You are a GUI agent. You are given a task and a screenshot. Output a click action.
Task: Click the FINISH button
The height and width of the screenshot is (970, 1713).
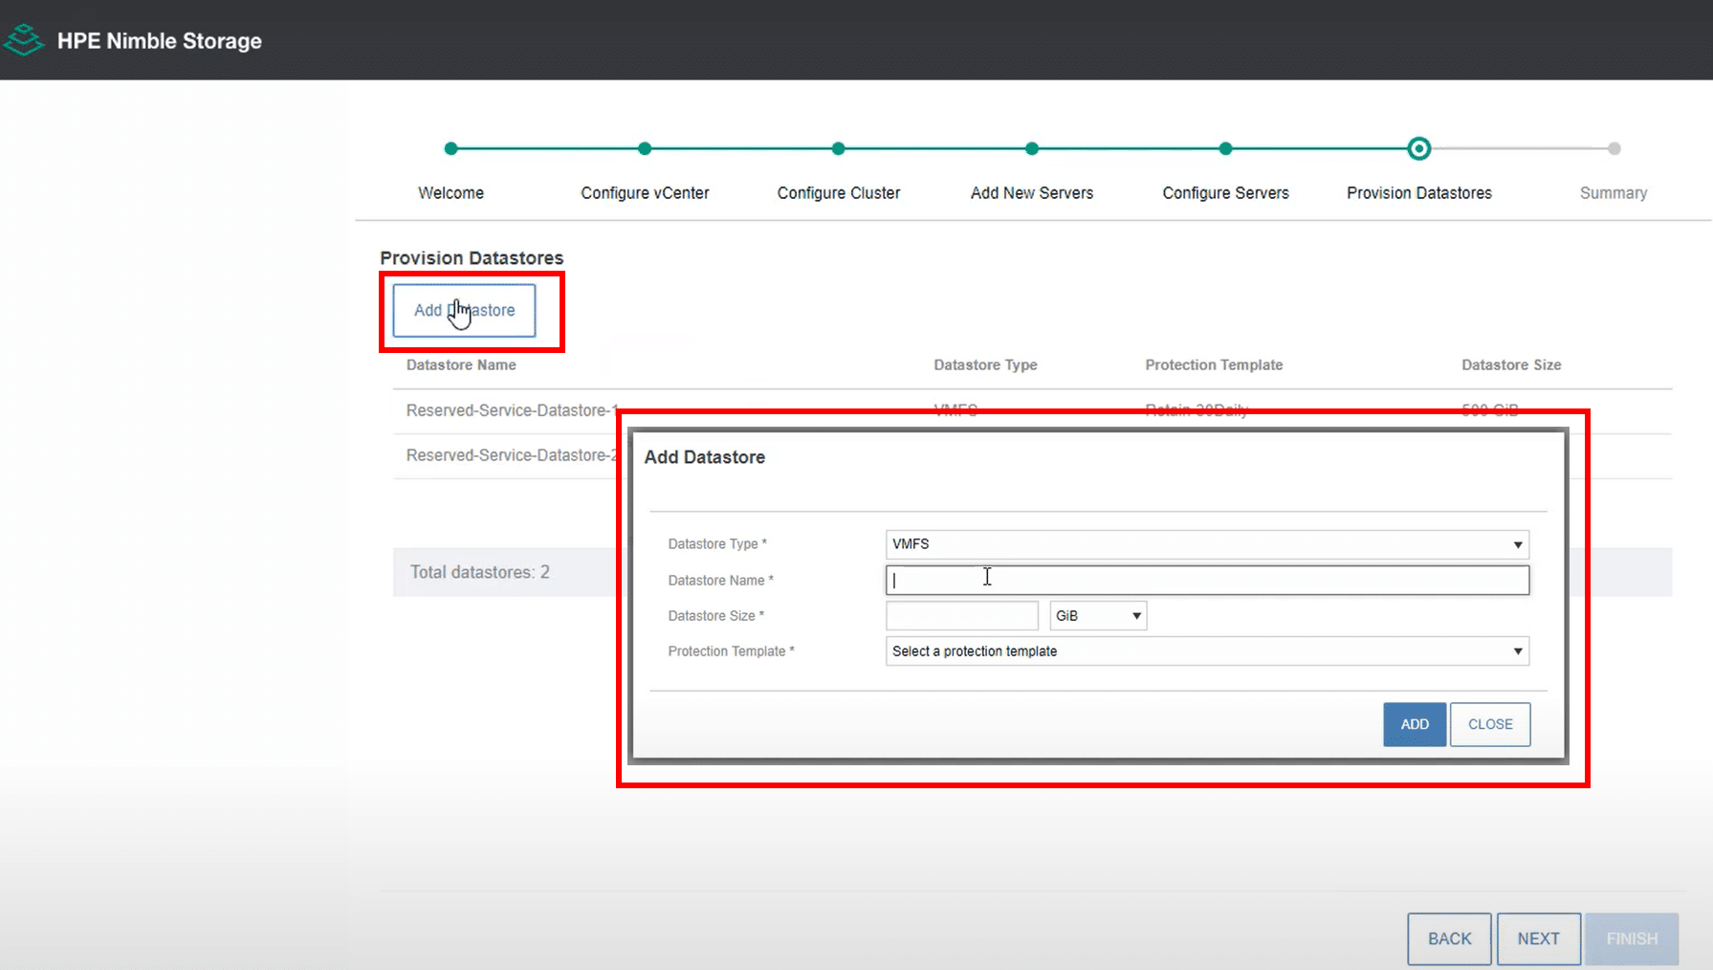[1632, 938]
